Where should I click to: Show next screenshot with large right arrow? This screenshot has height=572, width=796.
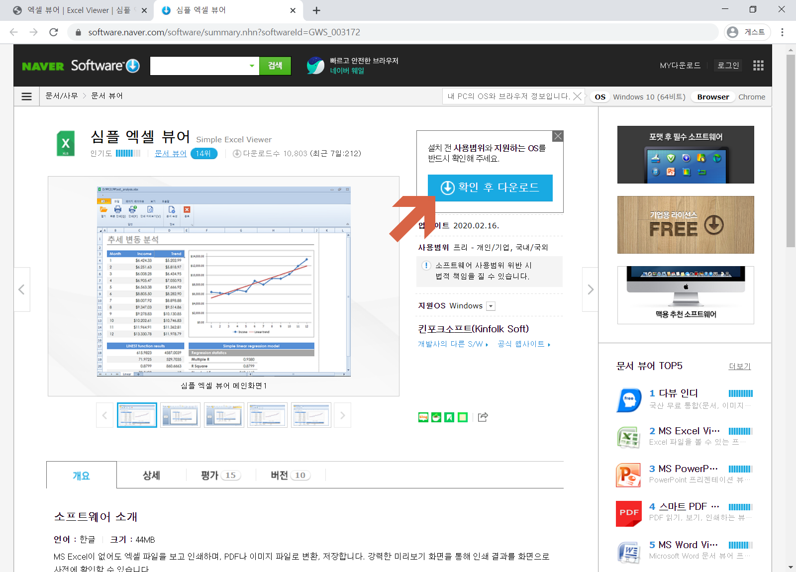(x=590, y=289)
